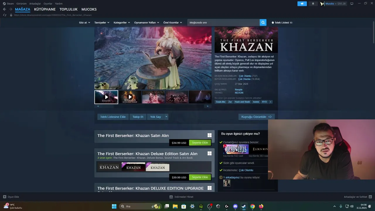Open the Arkadaşlar menu
Image resolution: width=375 pixels, height=211 pixels.
point(35,4)
